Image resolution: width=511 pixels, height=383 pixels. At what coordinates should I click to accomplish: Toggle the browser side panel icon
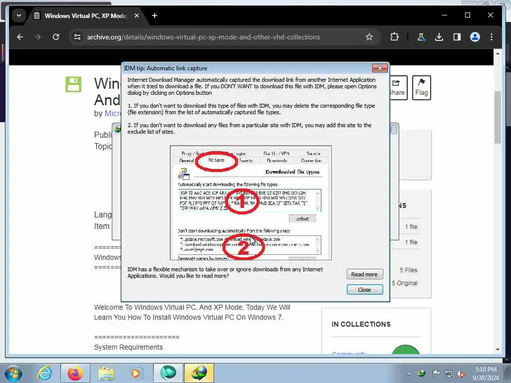click(457, 37)
